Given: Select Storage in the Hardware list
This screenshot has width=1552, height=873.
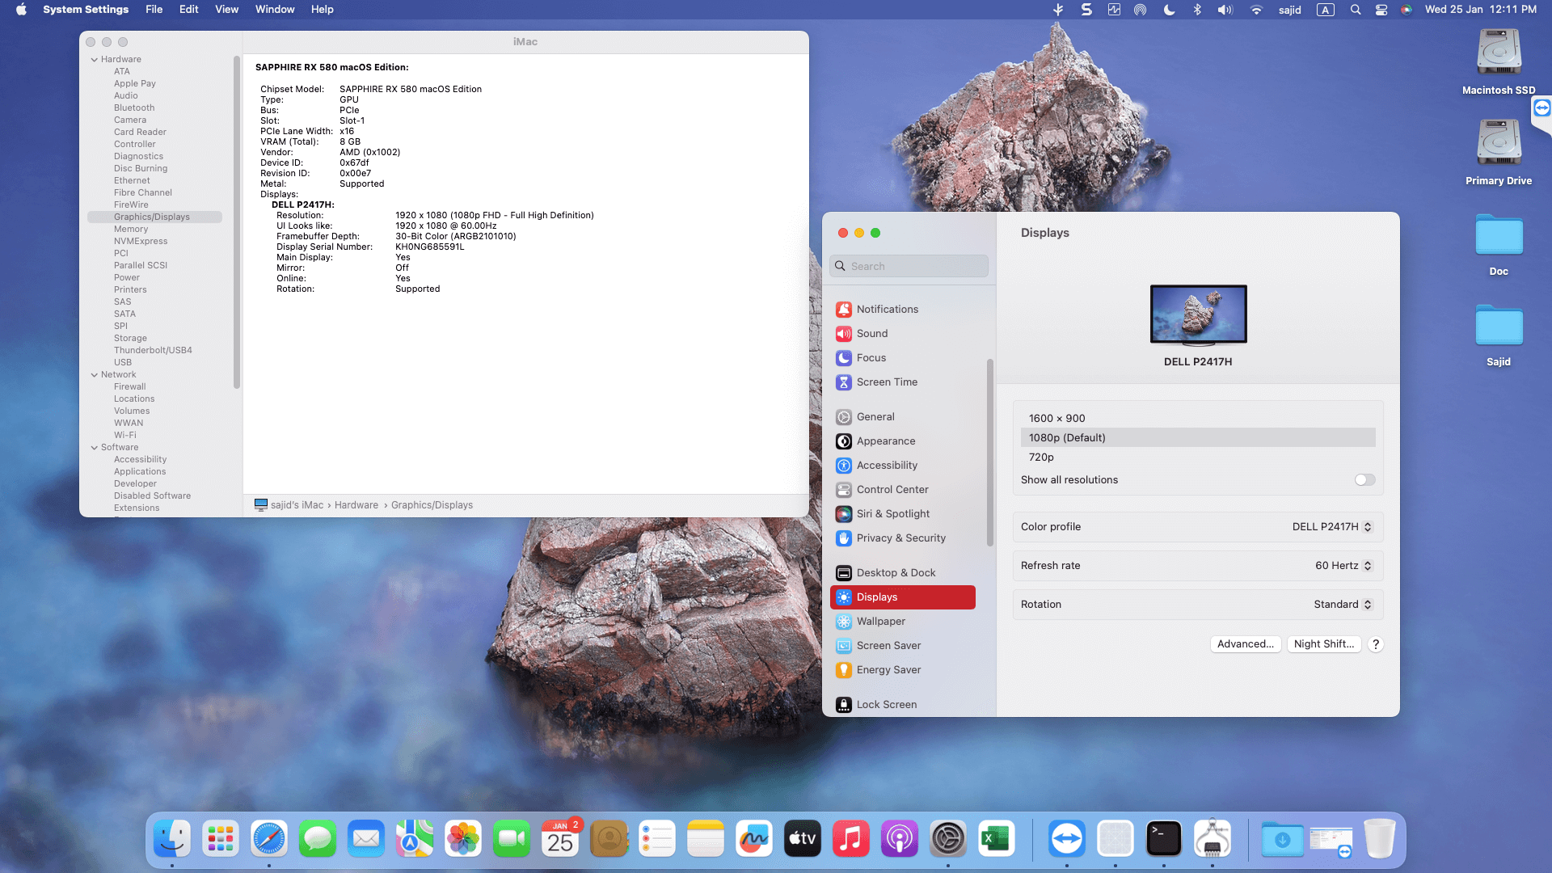Looking at the screenshot, I should point(130,339).
